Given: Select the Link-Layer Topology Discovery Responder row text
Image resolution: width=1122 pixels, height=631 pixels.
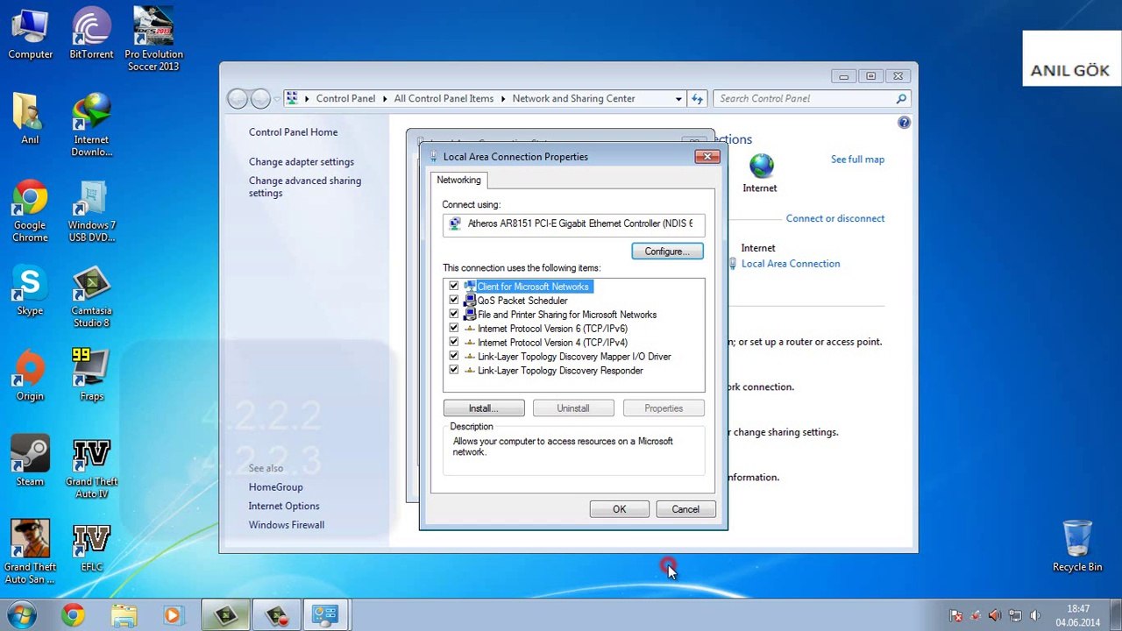Looking at the screenshot, I should 560,371.
